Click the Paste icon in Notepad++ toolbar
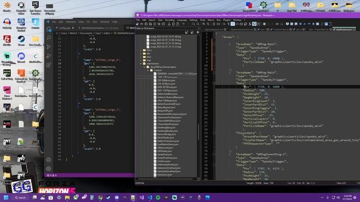 [178, 24]
